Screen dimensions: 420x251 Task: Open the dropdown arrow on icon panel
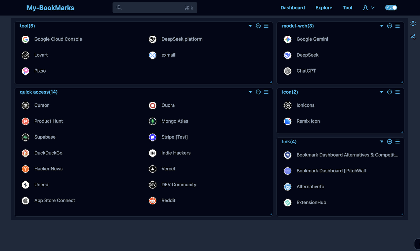[382, 92]
